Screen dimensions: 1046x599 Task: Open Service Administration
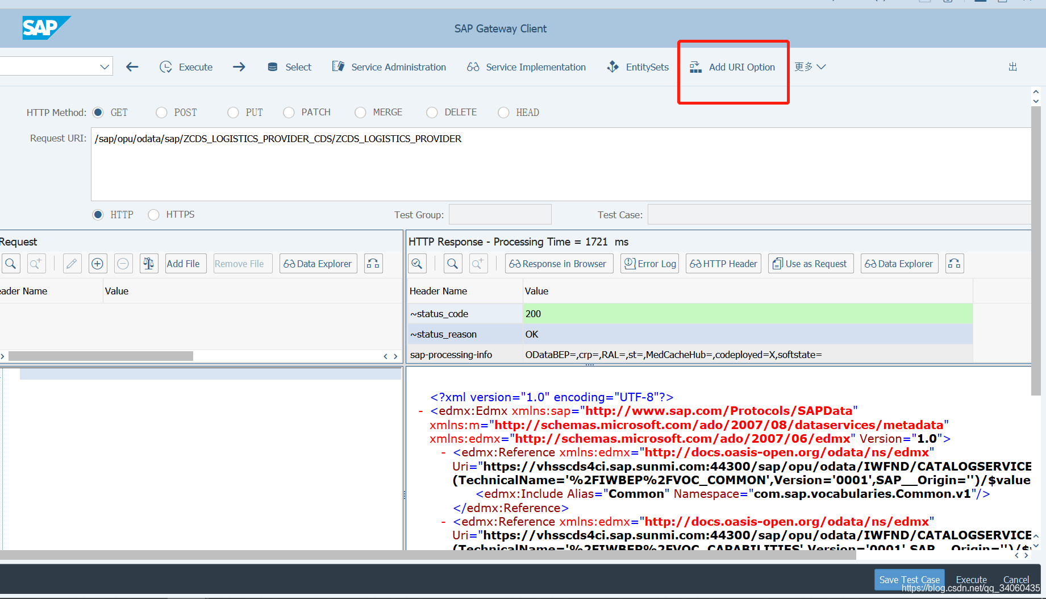point(389,67)
